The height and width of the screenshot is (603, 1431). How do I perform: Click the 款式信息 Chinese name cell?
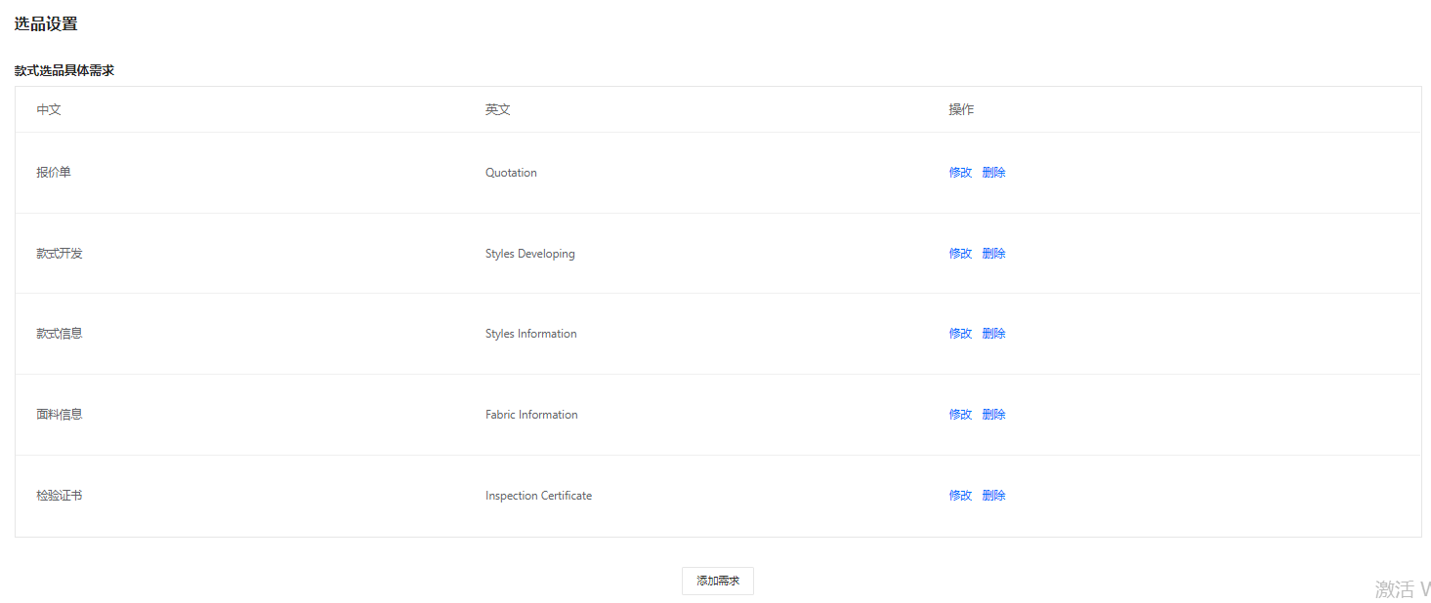point(60,334)
